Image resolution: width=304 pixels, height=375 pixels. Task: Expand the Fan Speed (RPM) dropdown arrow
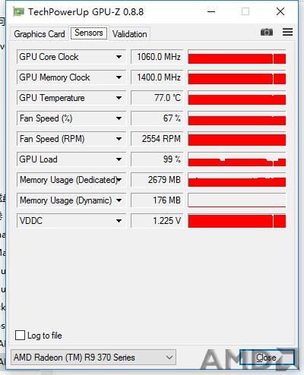pos(119,139)
